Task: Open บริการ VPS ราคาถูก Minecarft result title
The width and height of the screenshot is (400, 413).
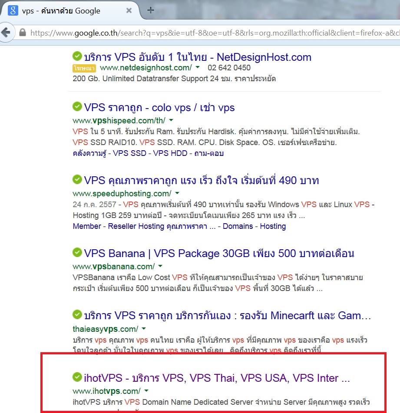Action: pyautogui.click(x=228, y=316)
